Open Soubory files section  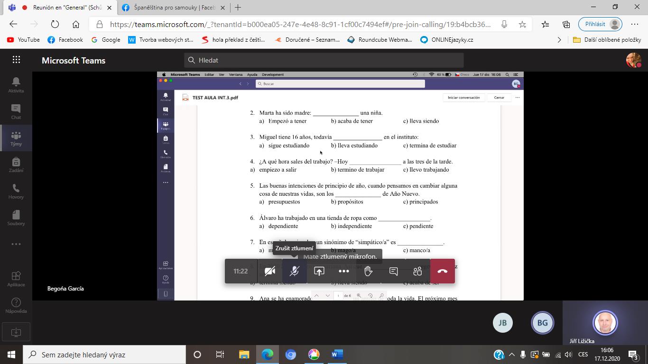[x=16, y=218]
